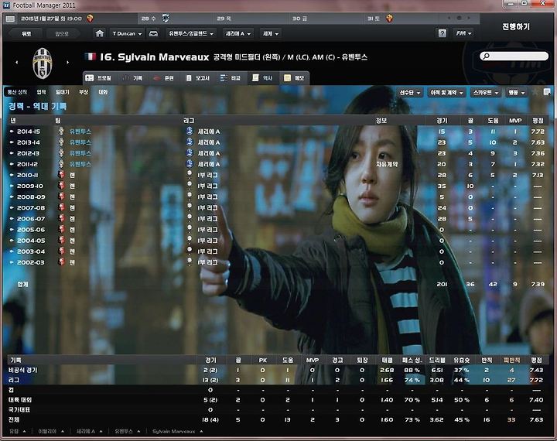557x441 pixels.
Task: Click the Juventus badge in the 2014-15 row
Action: point(61,131)
